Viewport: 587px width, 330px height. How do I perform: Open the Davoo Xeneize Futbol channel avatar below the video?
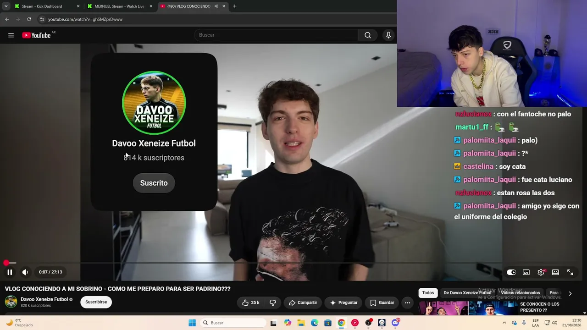click(x=11, y=302)
